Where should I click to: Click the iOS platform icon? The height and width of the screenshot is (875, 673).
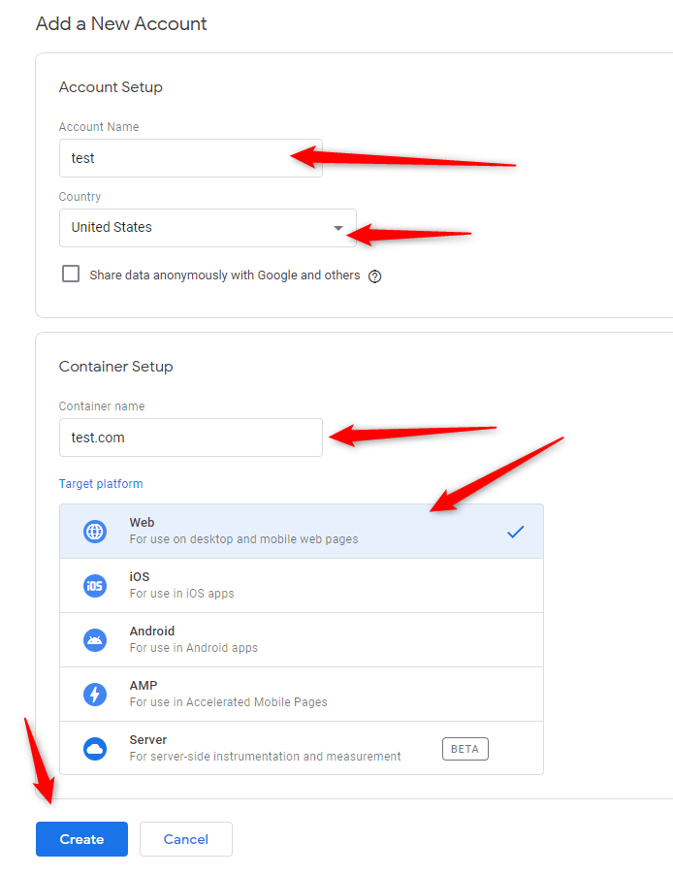tap(95, 586)
